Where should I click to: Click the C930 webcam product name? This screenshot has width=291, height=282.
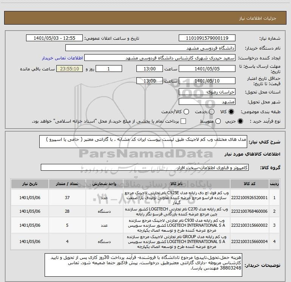click(x=176, y=225)
